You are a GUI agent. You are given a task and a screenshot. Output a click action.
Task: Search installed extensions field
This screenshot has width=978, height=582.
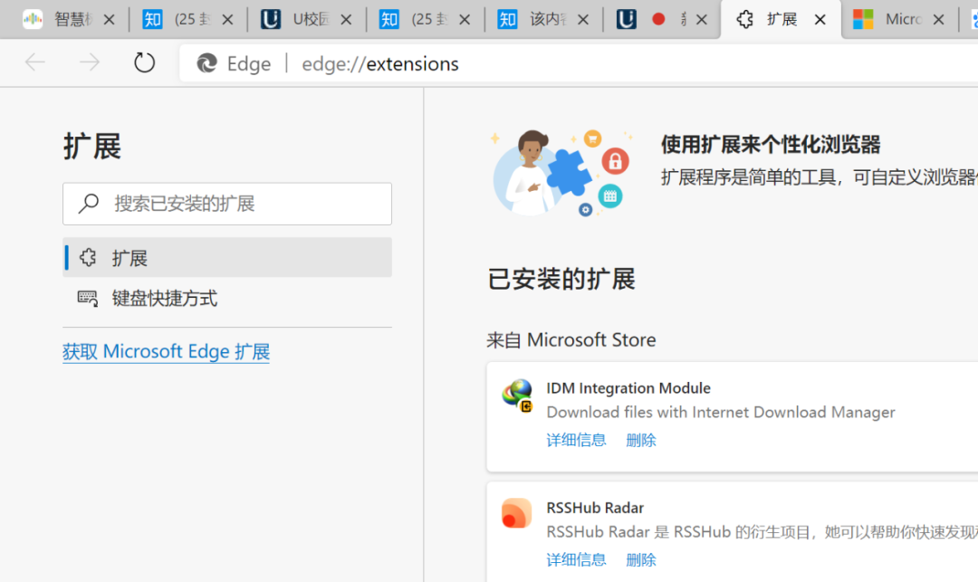click(227, 204)
